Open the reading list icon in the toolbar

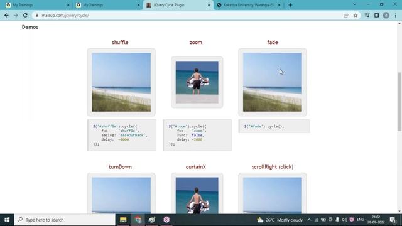[367, 15]
